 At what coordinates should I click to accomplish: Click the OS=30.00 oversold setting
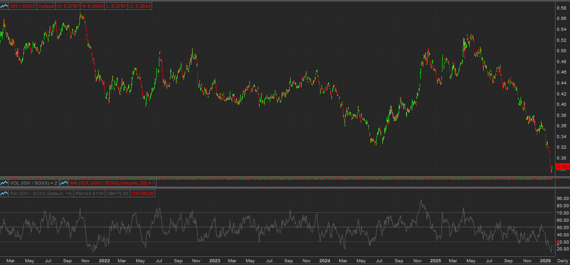click(143, 194)
